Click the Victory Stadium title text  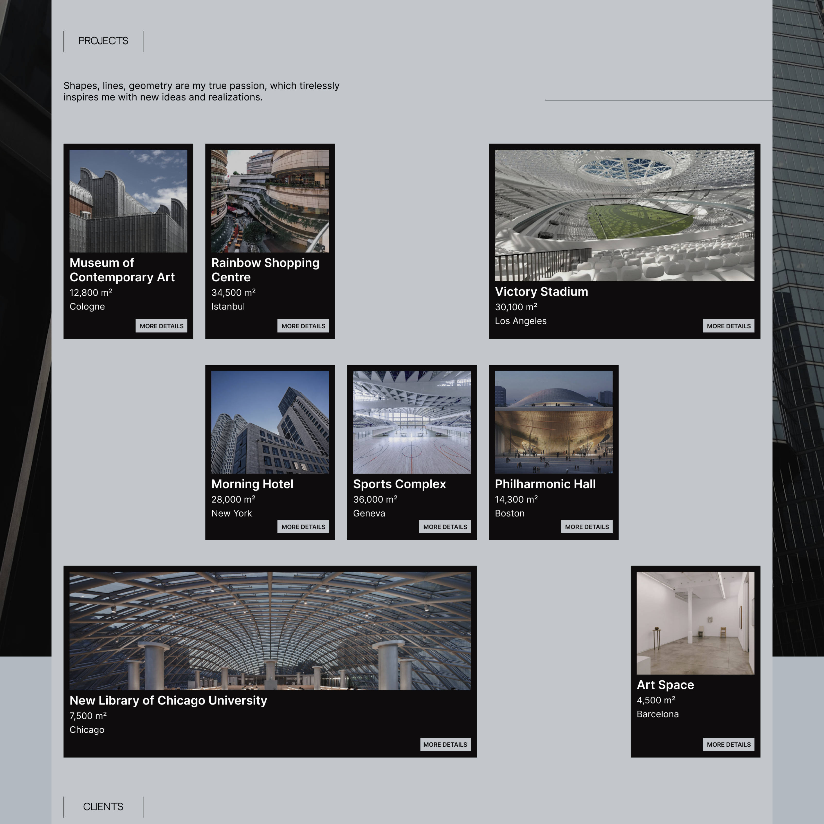pyautogui.click(x=541, y=291)
